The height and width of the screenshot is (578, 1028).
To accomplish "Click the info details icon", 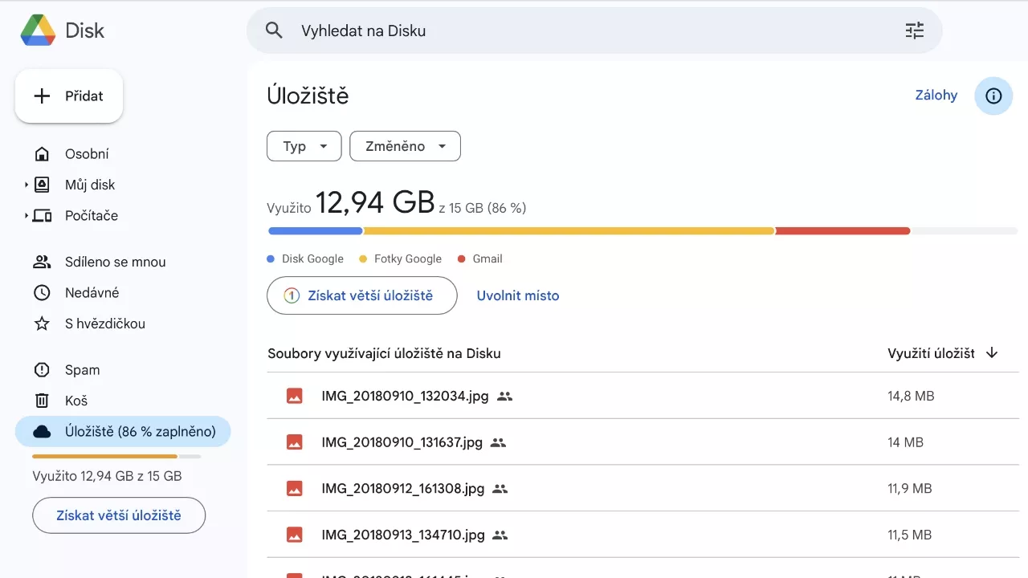I will 993,96.
